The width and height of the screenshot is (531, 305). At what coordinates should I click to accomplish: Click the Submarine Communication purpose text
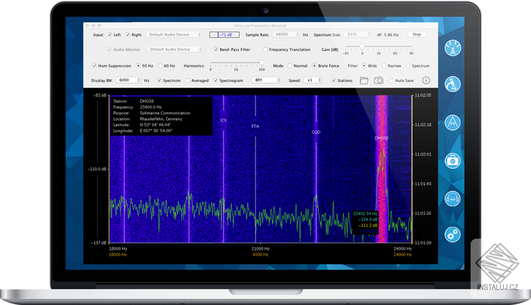(165, 113)
